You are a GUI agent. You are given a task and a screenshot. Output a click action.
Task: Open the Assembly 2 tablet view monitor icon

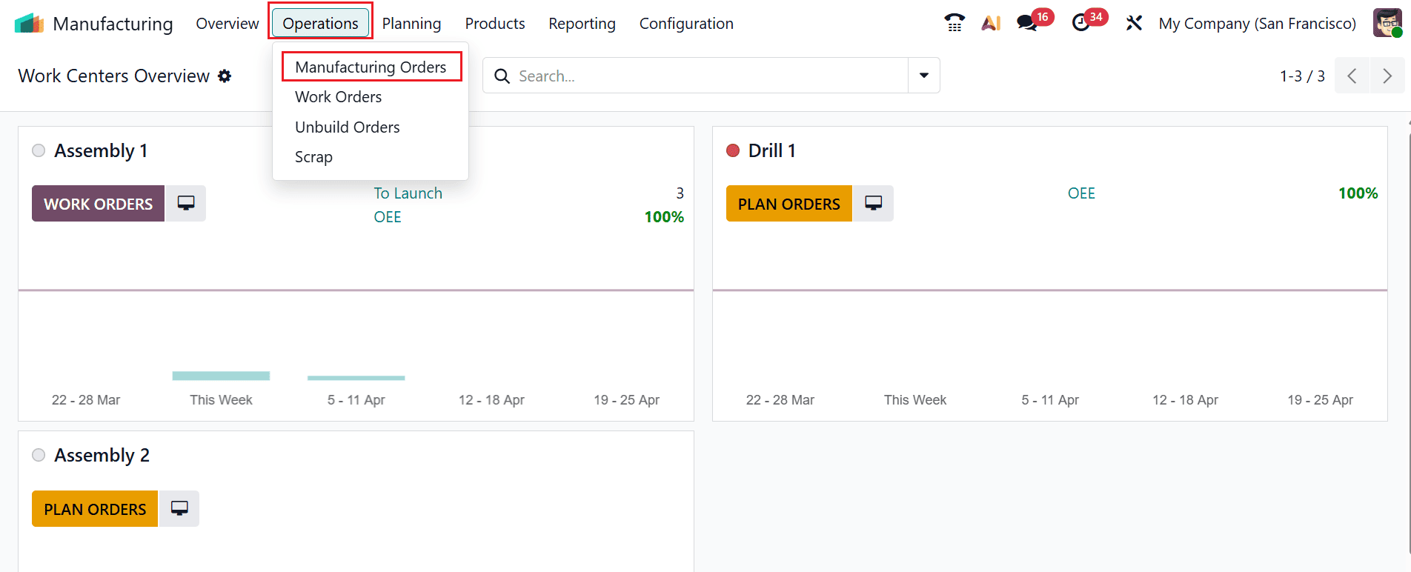pos(179,508)
